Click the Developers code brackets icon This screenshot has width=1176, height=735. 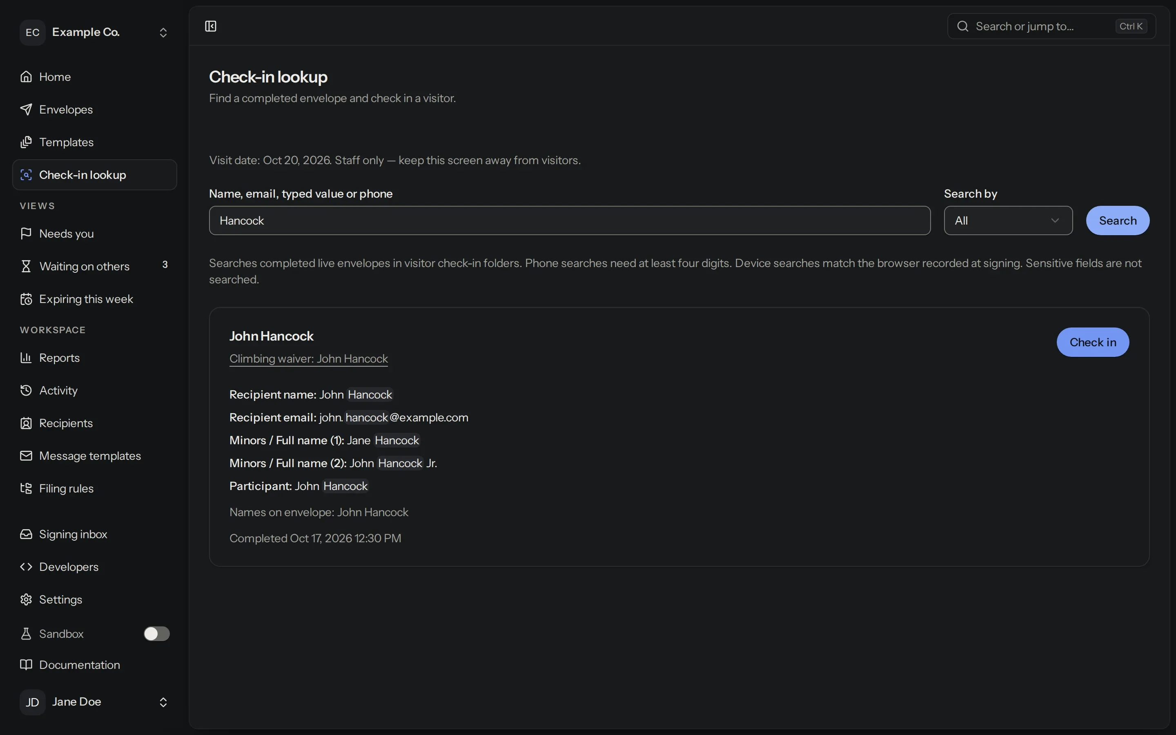(26, 567)
